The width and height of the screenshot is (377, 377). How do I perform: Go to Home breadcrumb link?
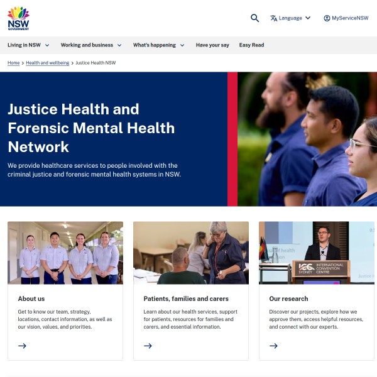pos(13,63)
